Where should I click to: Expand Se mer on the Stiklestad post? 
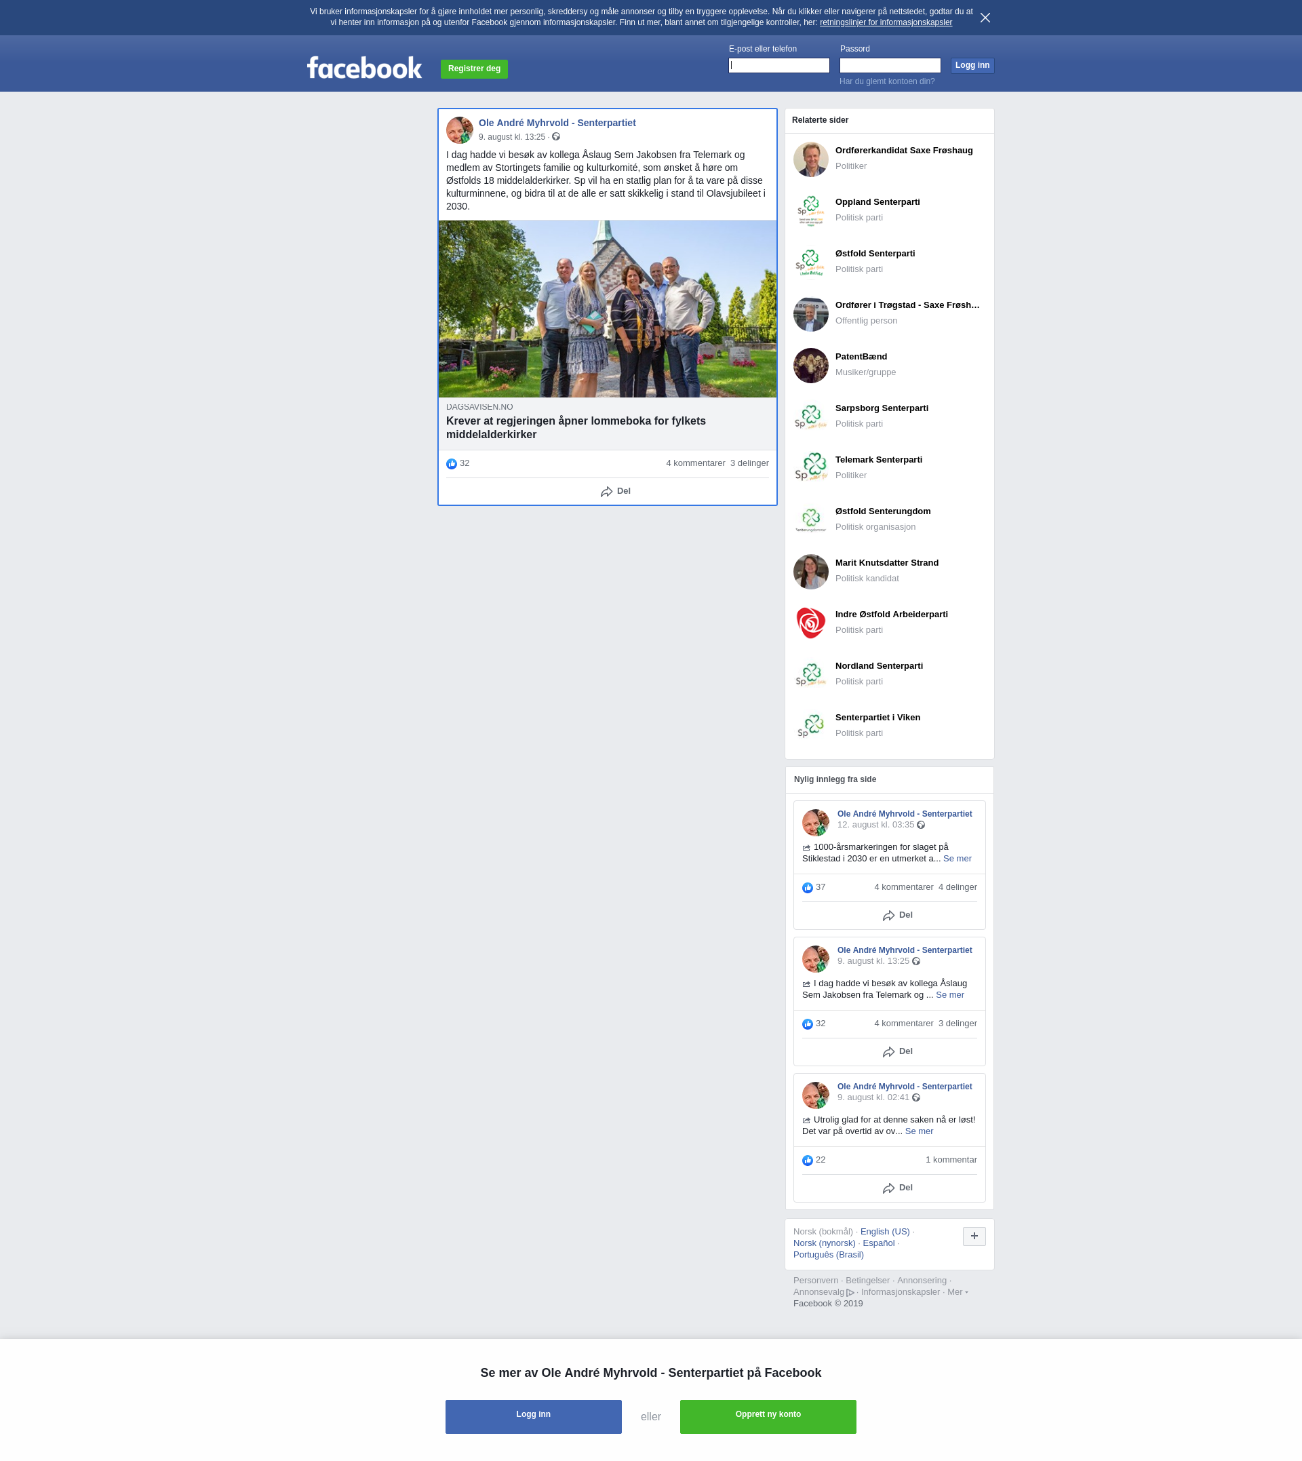coord(956,859)
